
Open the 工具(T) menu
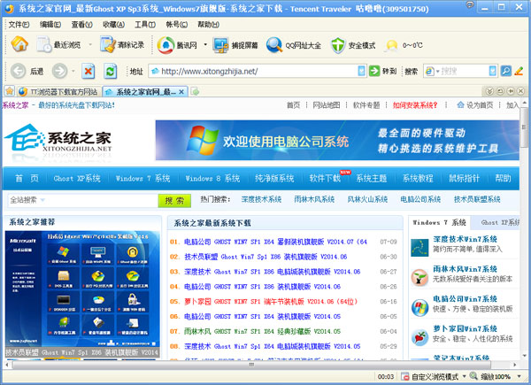coord(145,25)
